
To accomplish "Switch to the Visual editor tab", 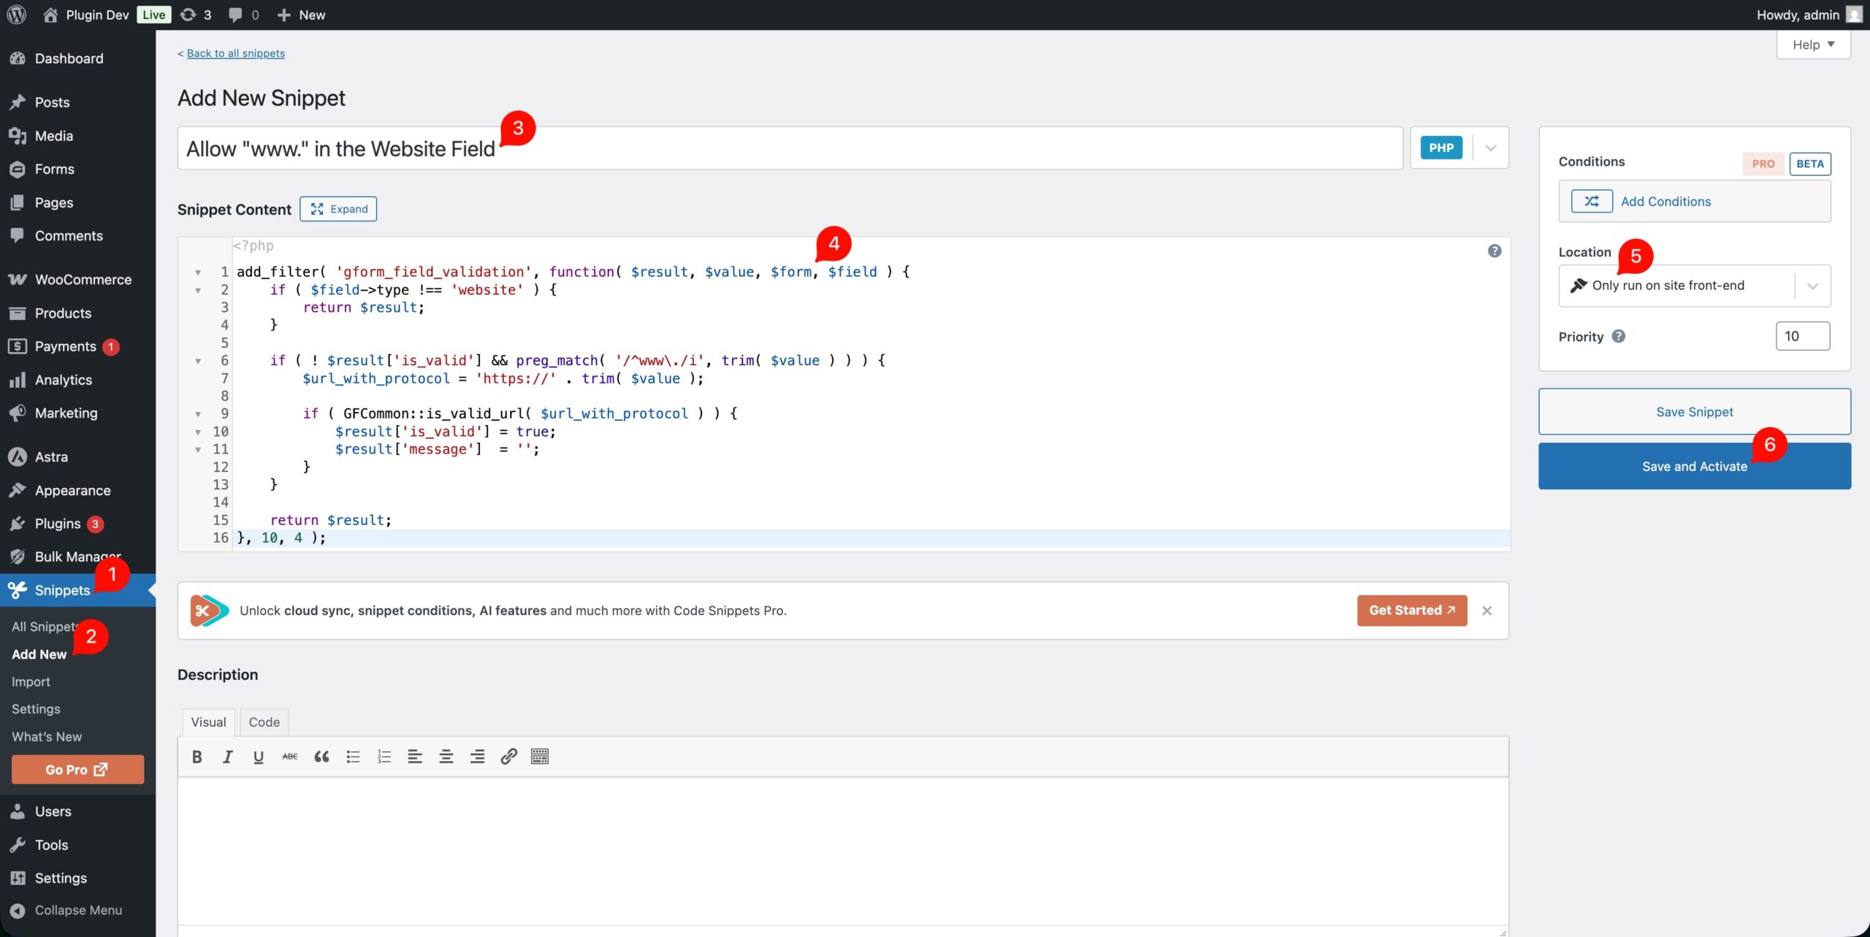I will (x=208, y=722).
